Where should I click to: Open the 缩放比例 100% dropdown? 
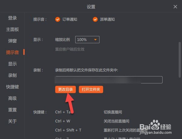[x=87, y=40]
